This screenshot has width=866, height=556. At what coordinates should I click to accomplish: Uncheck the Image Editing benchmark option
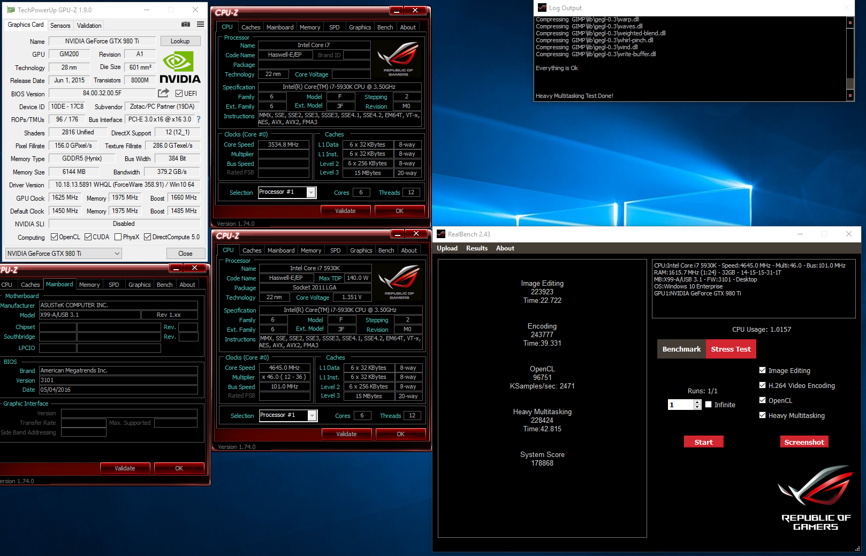tap(762, 370)
